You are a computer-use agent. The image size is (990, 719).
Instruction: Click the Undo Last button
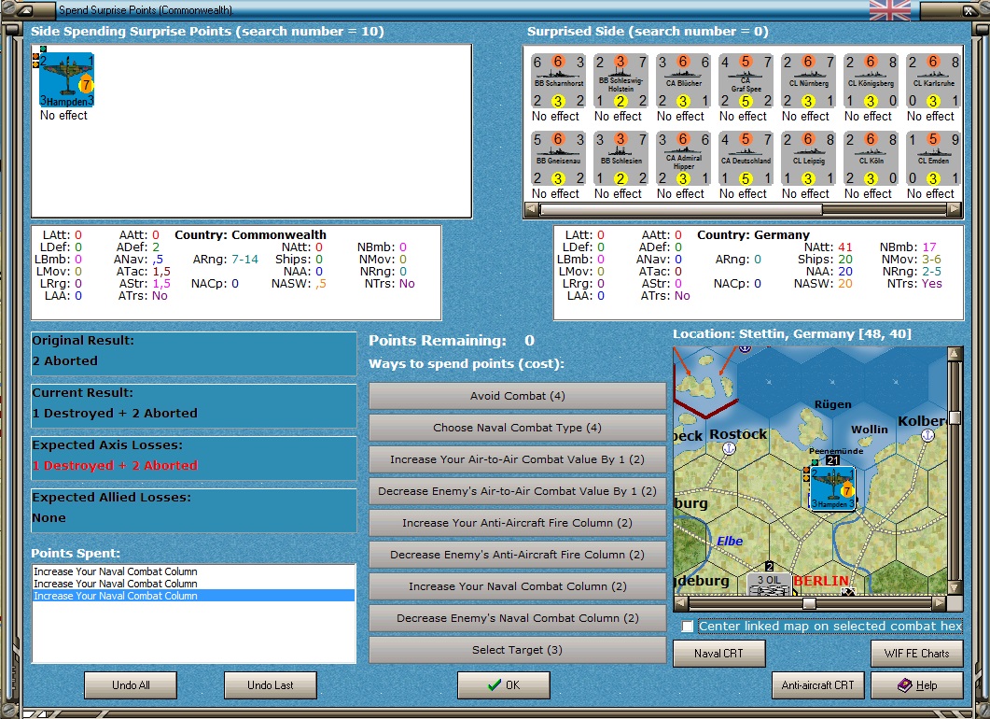click(271, 684)
